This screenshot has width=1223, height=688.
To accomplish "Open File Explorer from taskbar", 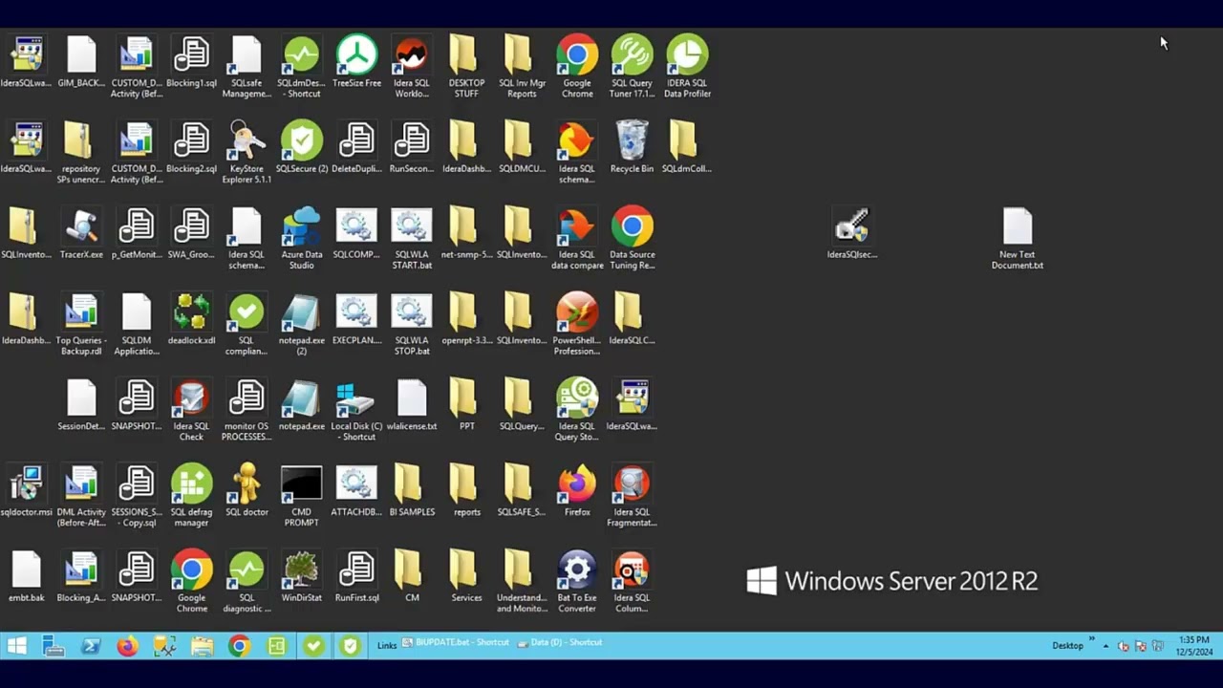I will click(x=202, y=646).
